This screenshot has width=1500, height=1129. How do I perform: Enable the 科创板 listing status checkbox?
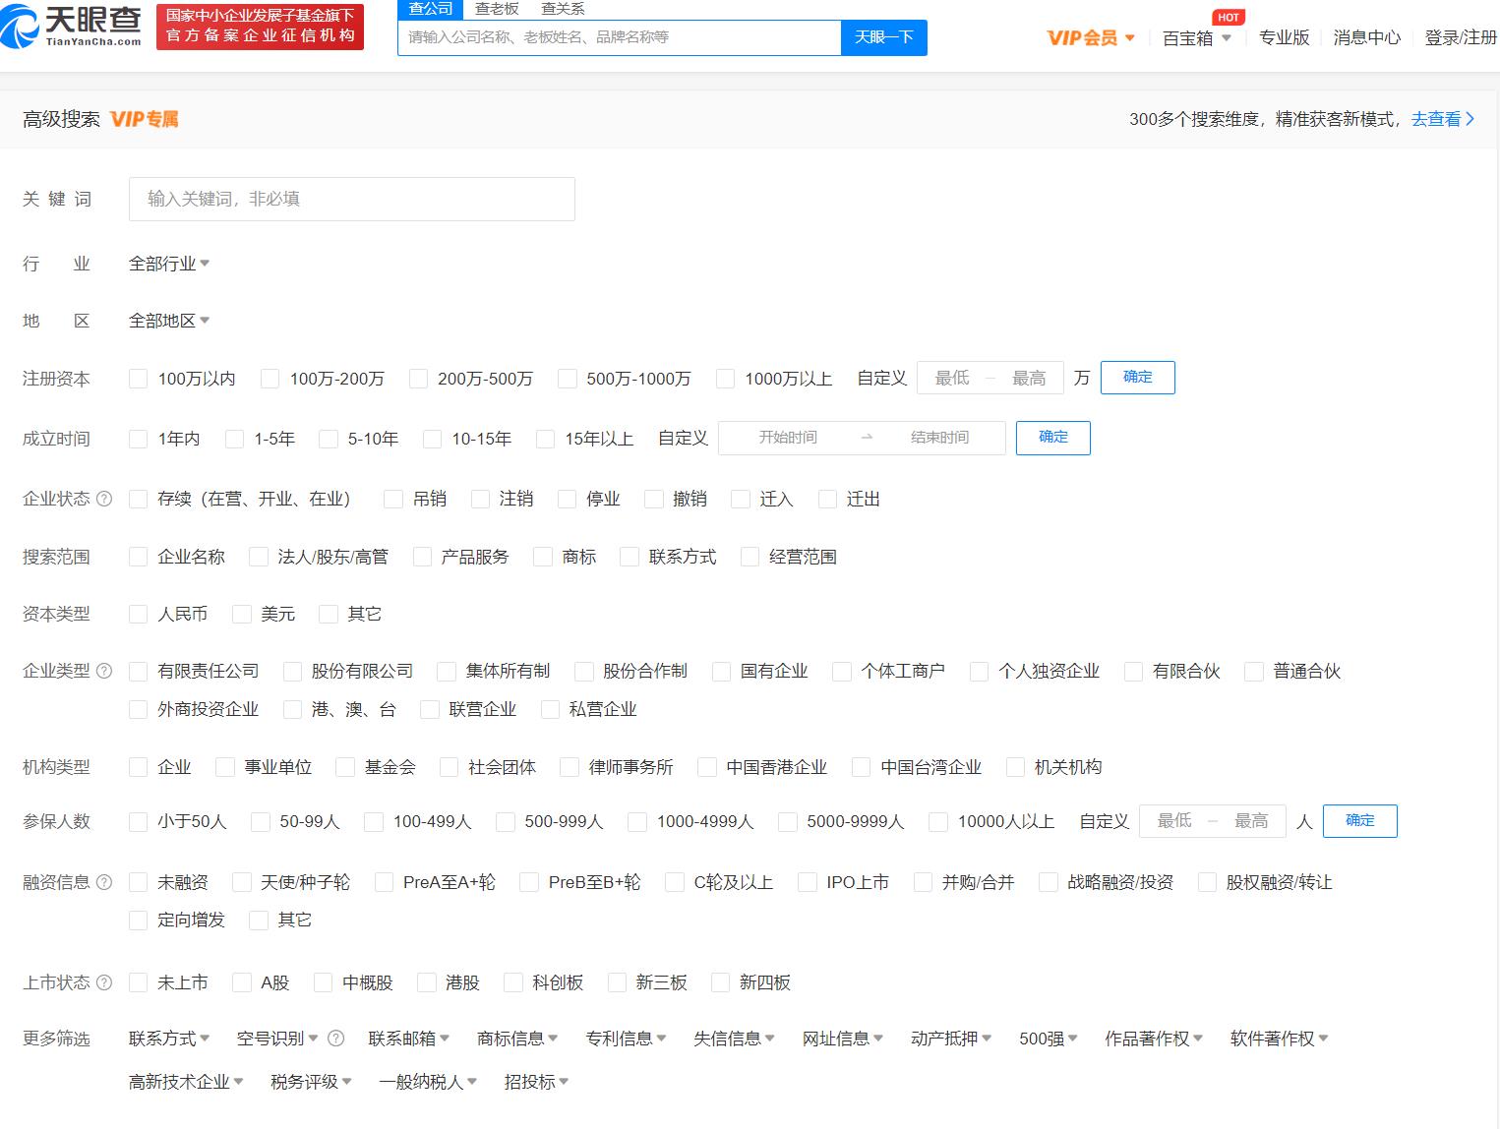(512, 982)
